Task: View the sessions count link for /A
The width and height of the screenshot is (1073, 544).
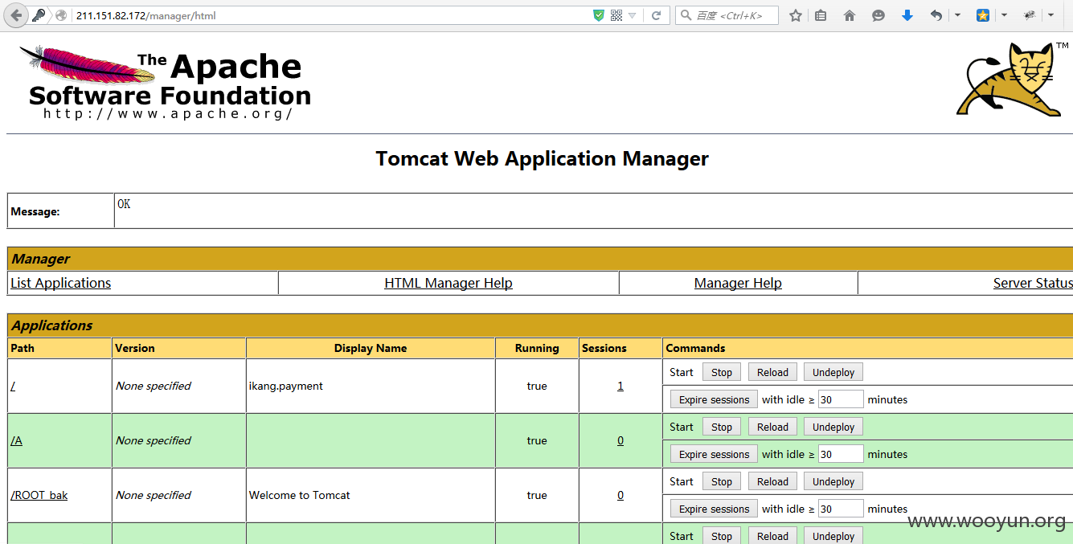Action: tap(620, 440)
